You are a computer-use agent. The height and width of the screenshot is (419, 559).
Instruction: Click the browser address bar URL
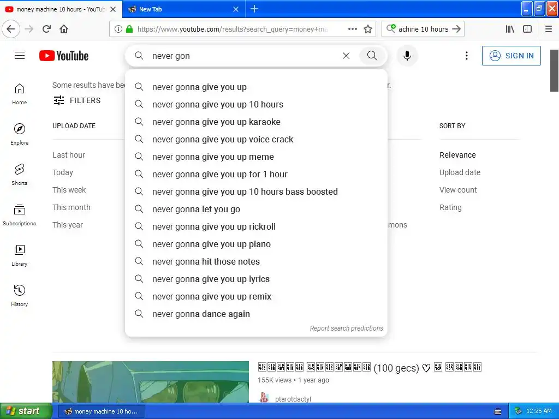pyautogui.click(x=233, y=29)
